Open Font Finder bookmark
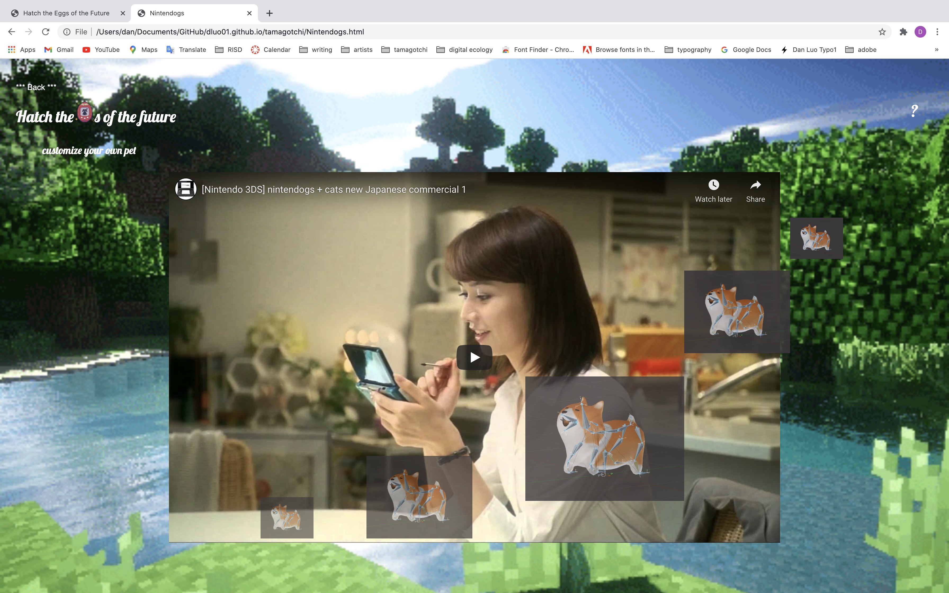This screenshot has width=949, height=593. (538, 50)
